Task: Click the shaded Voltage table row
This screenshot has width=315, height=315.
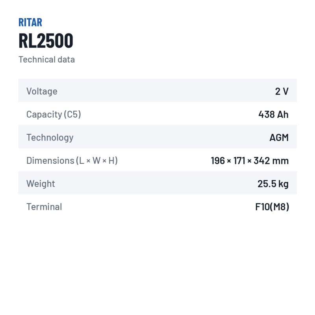Action: (x=157, y=91)
